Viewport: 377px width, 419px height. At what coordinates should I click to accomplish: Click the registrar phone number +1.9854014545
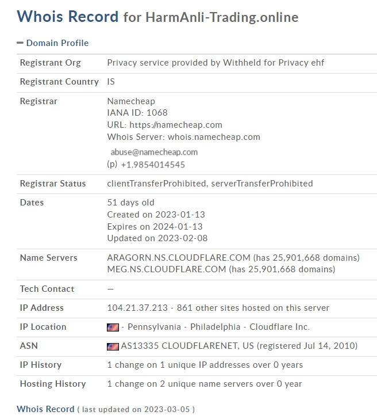153,165
